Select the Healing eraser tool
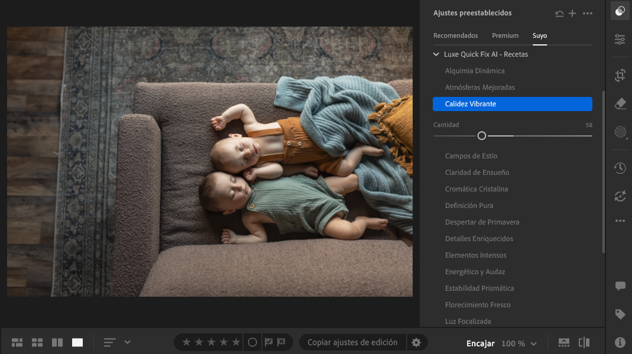The width and height of the screenshot is (632, 354). tap(620, 103)
